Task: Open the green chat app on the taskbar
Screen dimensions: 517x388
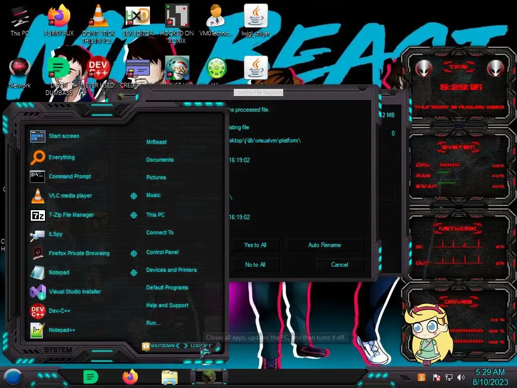Action: [91, 377]
